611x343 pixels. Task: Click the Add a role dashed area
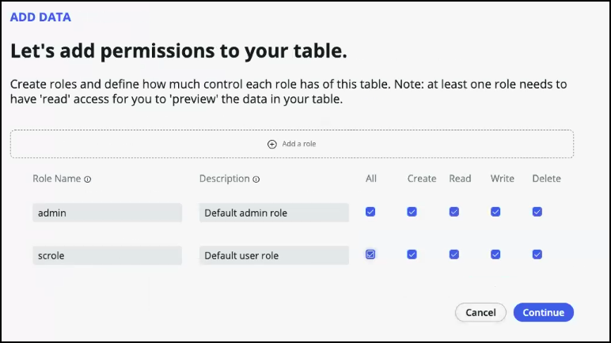[x=396, y=144]
